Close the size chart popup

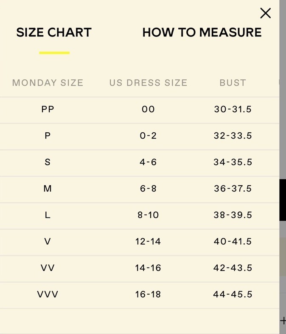point(266,13)
